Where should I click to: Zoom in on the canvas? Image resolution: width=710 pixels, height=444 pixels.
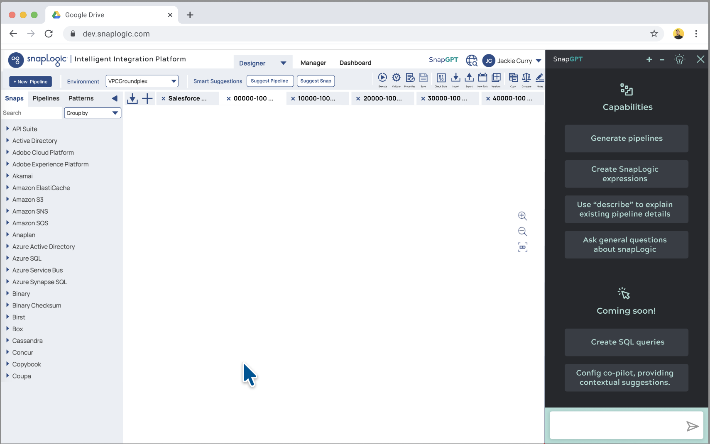(x=522, y=216)
